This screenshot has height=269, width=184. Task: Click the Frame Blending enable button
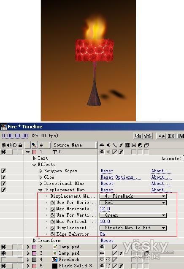[x=171, y=136]
